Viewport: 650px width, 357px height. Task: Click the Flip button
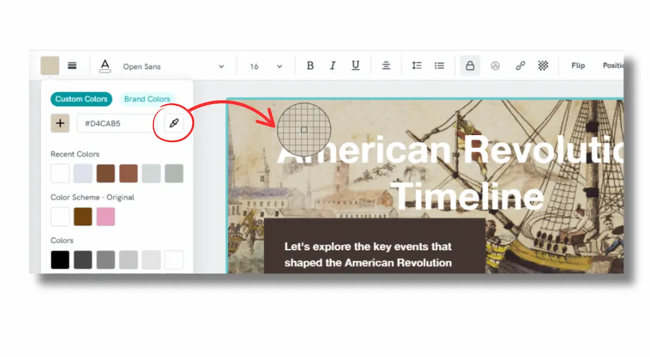578,66
